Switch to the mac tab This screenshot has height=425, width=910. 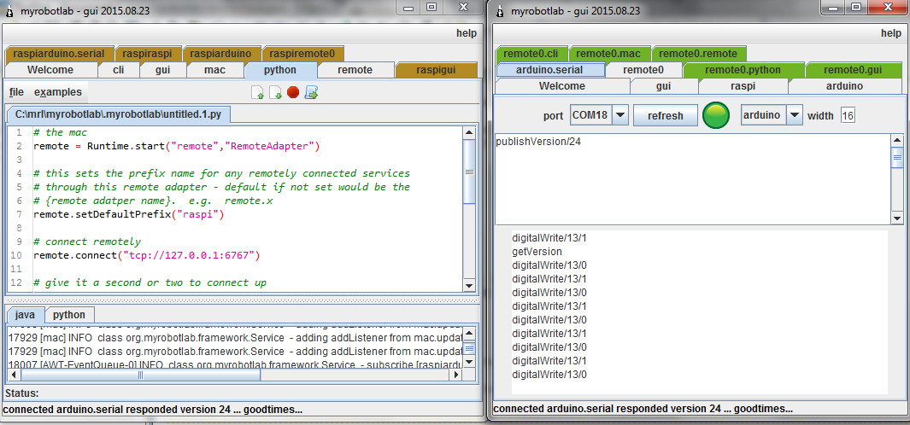[215, 70]
